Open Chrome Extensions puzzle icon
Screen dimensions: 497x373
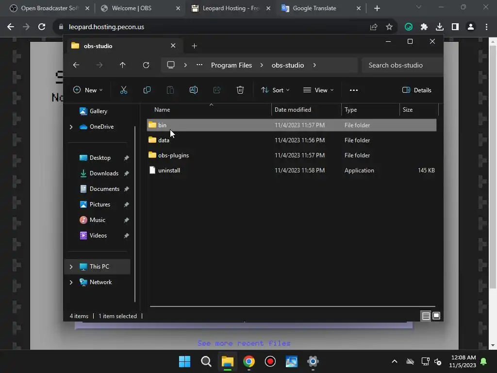tap(424, 27)
